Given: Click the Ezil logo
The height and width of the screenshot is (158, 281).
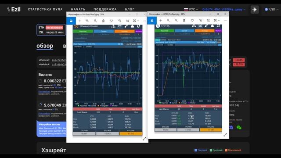Looking at the screenshot, I should coord(14,9).
